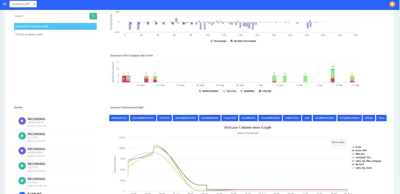Show the blkReadTime column graph
The width and height of the screenshot is (400, 194).
click(119, 118)
